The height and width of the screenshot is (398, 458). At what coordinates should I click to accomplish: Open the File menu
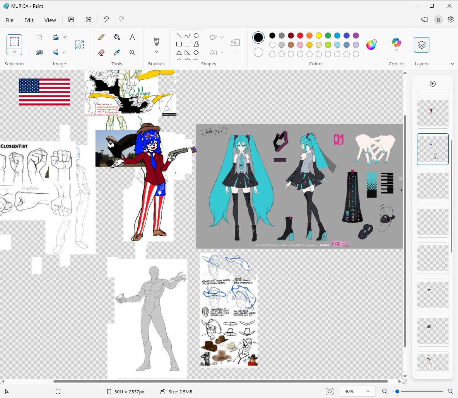(9, 20)
